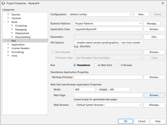Click the Width field showing 800
The image size is (167, 125).
84,90
